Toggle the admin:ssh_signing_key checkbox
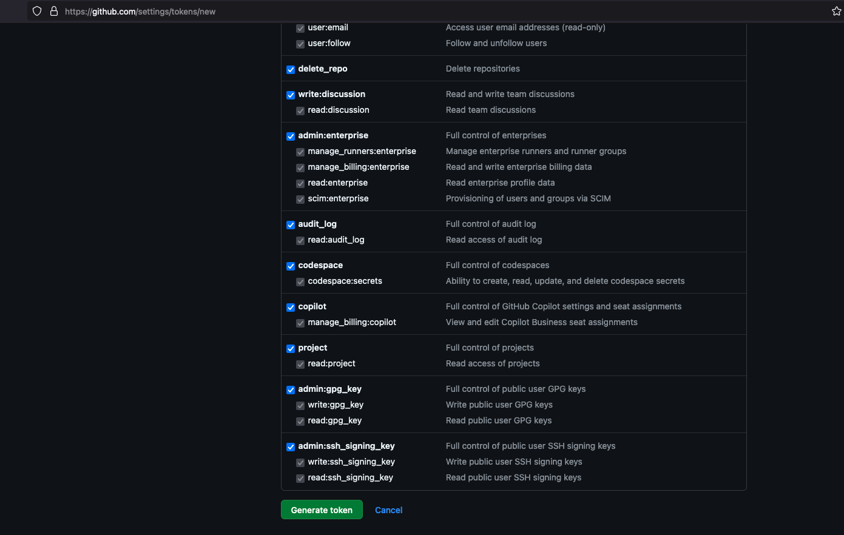 [291, 447]
